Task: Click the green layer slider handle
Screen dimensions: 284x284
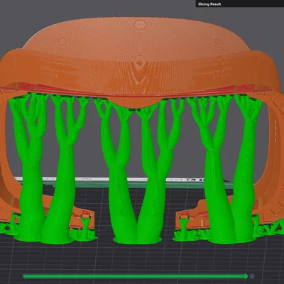Action: [246, 276]
